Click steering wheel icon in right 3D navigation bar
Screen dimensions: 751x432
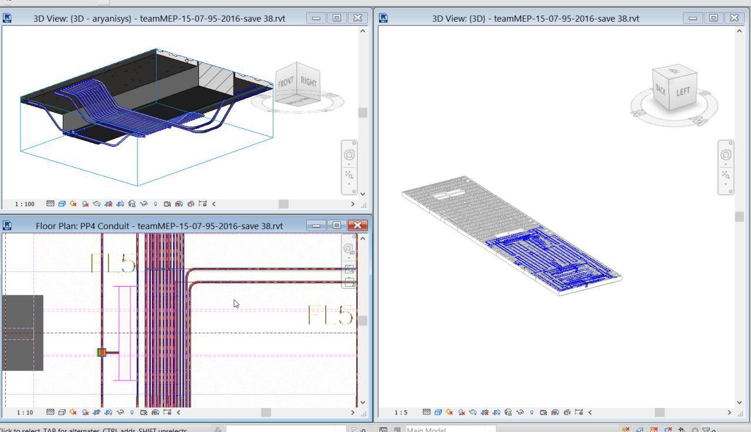[726, 155]
